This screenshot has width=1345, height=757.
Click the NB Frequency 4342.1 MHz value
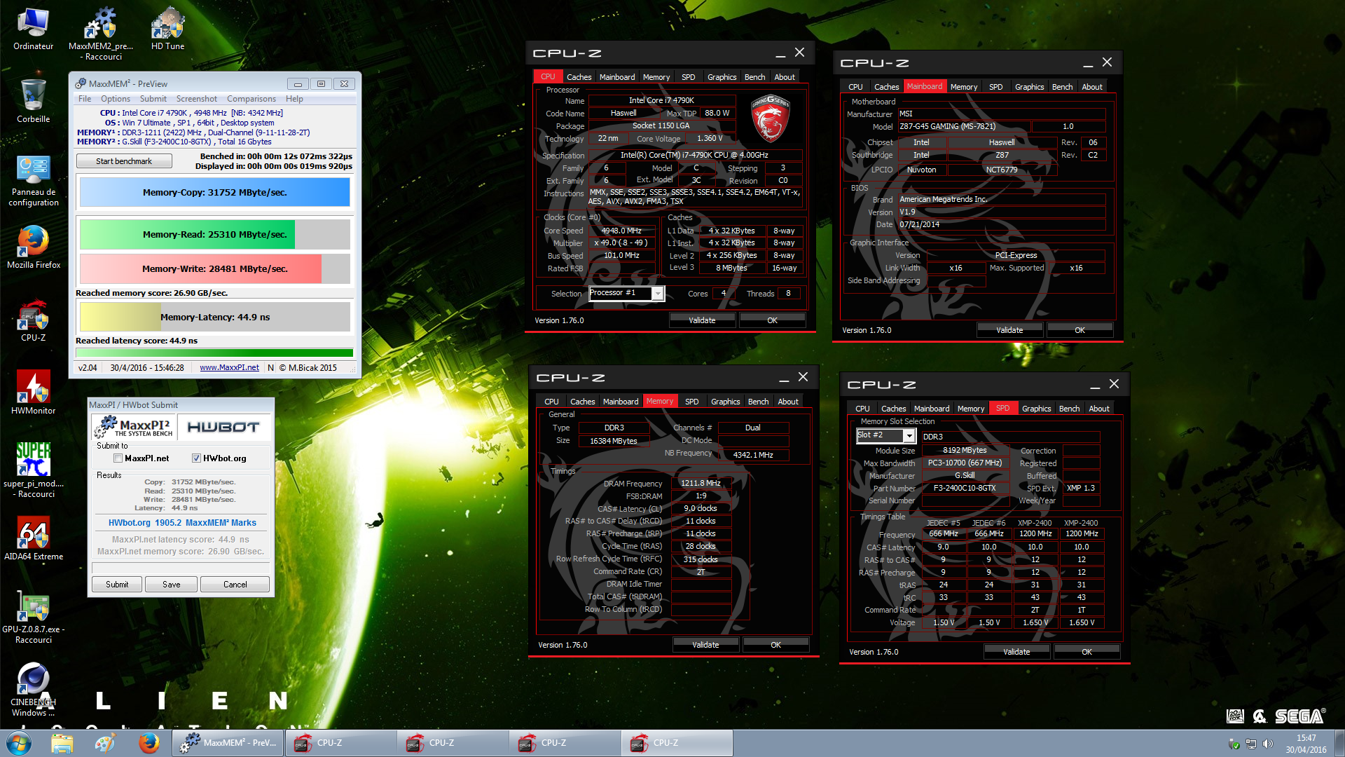(x=753, y=455)
